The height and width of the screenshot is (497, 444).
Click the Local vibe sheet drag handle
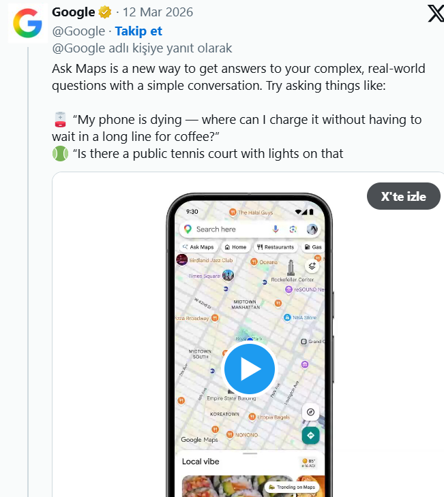click(249, 453)
